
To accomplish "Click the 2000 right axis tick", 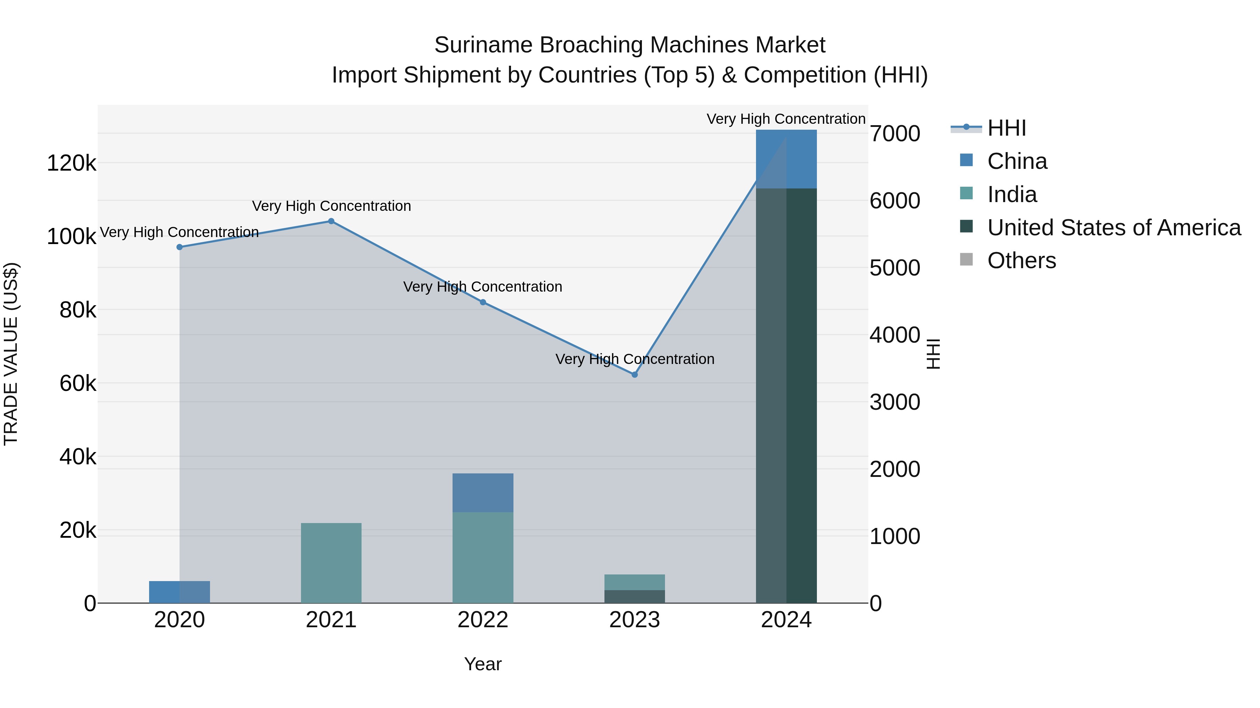I will [x=895, y=469].
